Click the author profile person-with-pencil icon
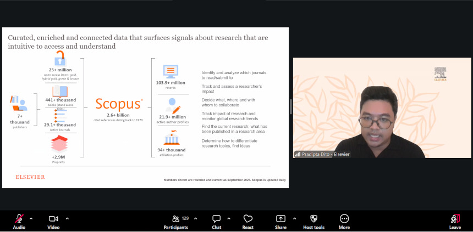The width and height of the screenshot is (473, 232). pyautogui.click(x=173, y=106)
